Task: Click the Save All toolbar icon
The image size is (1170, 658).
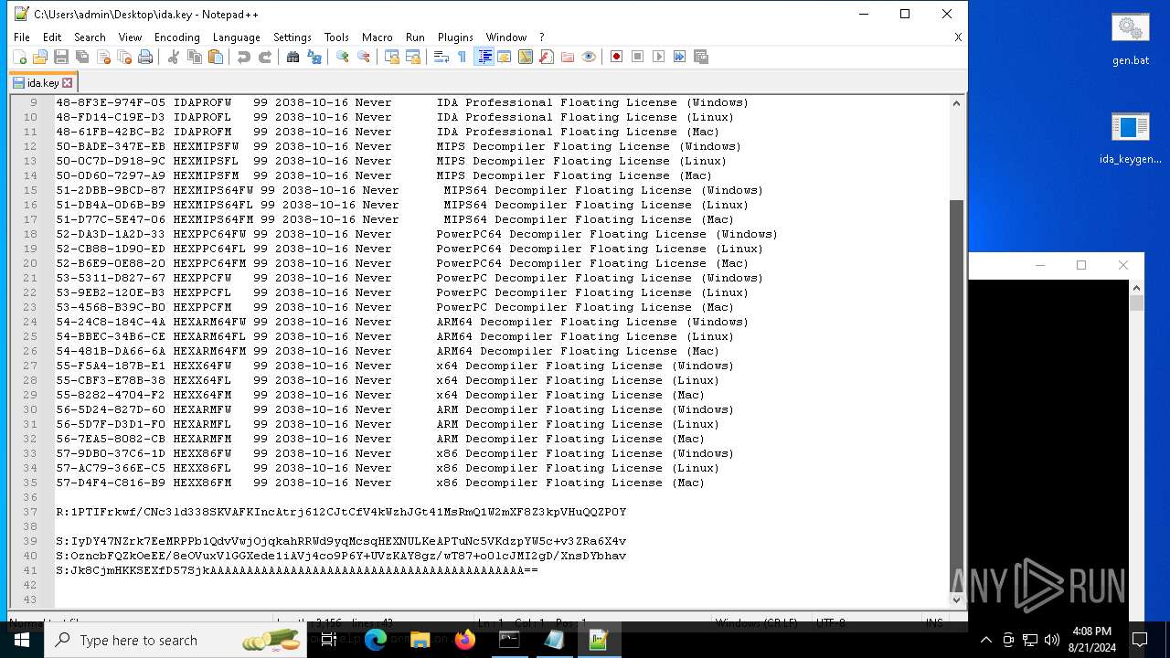Action: 82,57
